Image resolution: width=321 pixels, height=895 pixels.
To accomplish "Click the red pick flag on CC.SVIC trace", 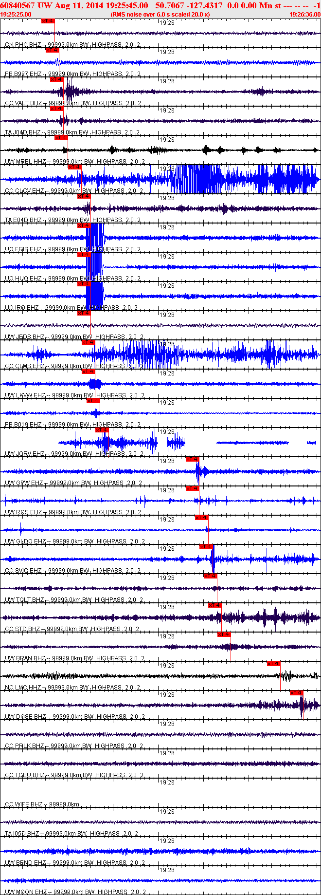I will (206, 547).
